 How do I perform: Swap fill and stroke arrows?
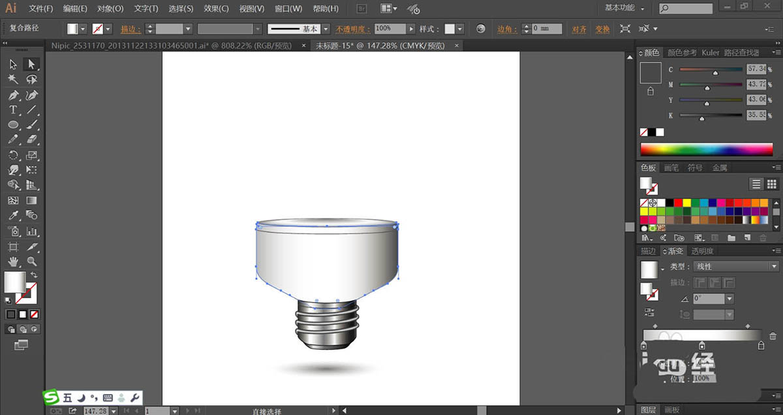(34, 275)
